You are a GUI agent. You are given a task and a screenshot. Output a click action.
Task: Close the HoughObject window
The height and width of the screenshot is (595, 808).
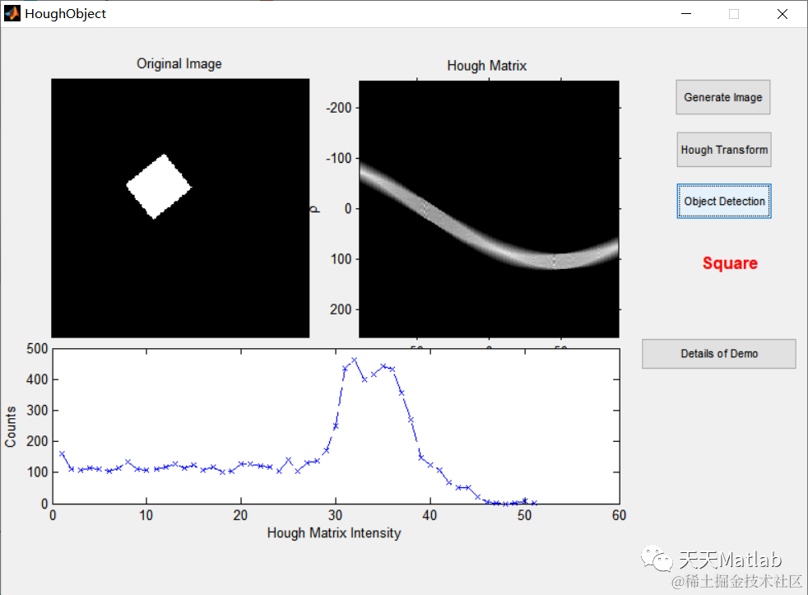pos(782,14)
